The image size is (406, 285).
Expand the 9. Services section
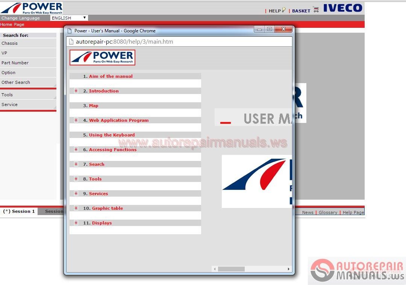pos(76,193)
